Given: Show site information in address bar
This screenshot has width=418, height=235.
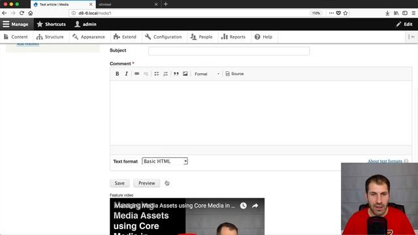Looking at the screenshot, I should (74, 13).
